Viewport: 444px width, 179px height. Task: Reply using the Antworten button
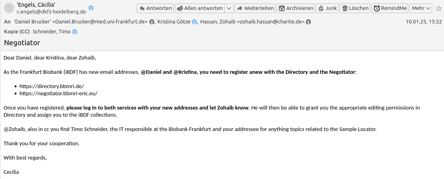(155, 8)
